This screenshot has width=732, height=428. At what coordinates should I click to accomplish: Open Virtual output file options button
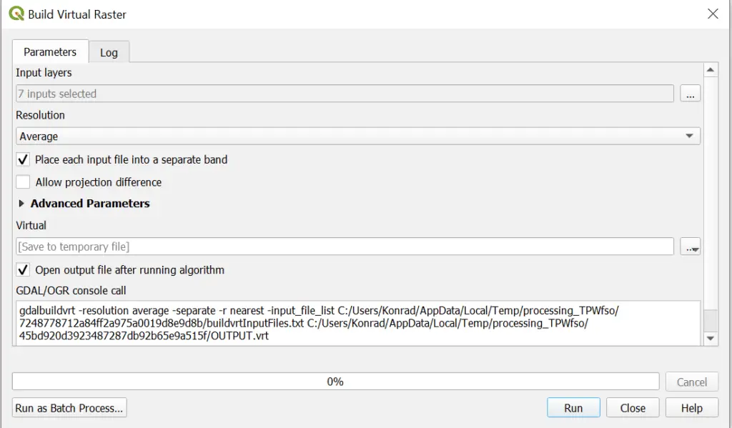tap(690, 247)
